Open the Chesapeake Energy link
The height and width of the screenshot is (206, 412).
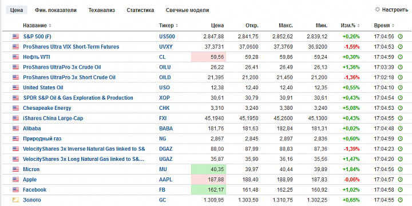(47, 108)
